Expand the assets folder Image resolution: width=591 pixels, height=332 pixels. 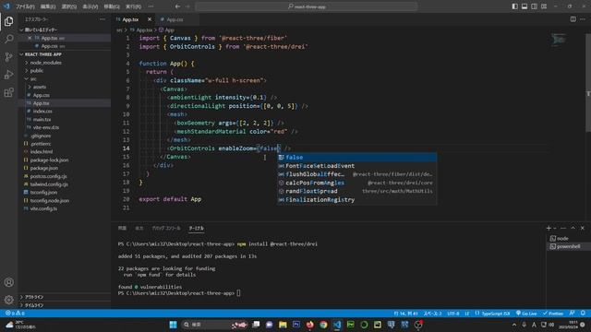tap(39, 87)
